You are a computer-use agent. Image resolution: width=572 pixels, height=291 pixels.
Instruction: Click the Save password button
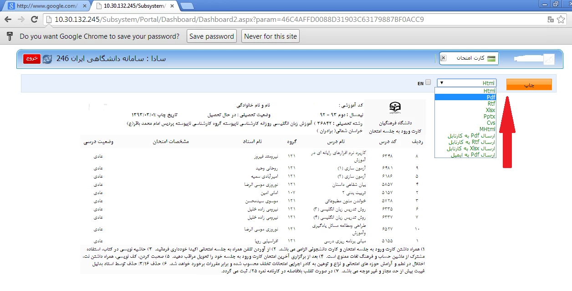pyautogui.click(x=211, y=36)
